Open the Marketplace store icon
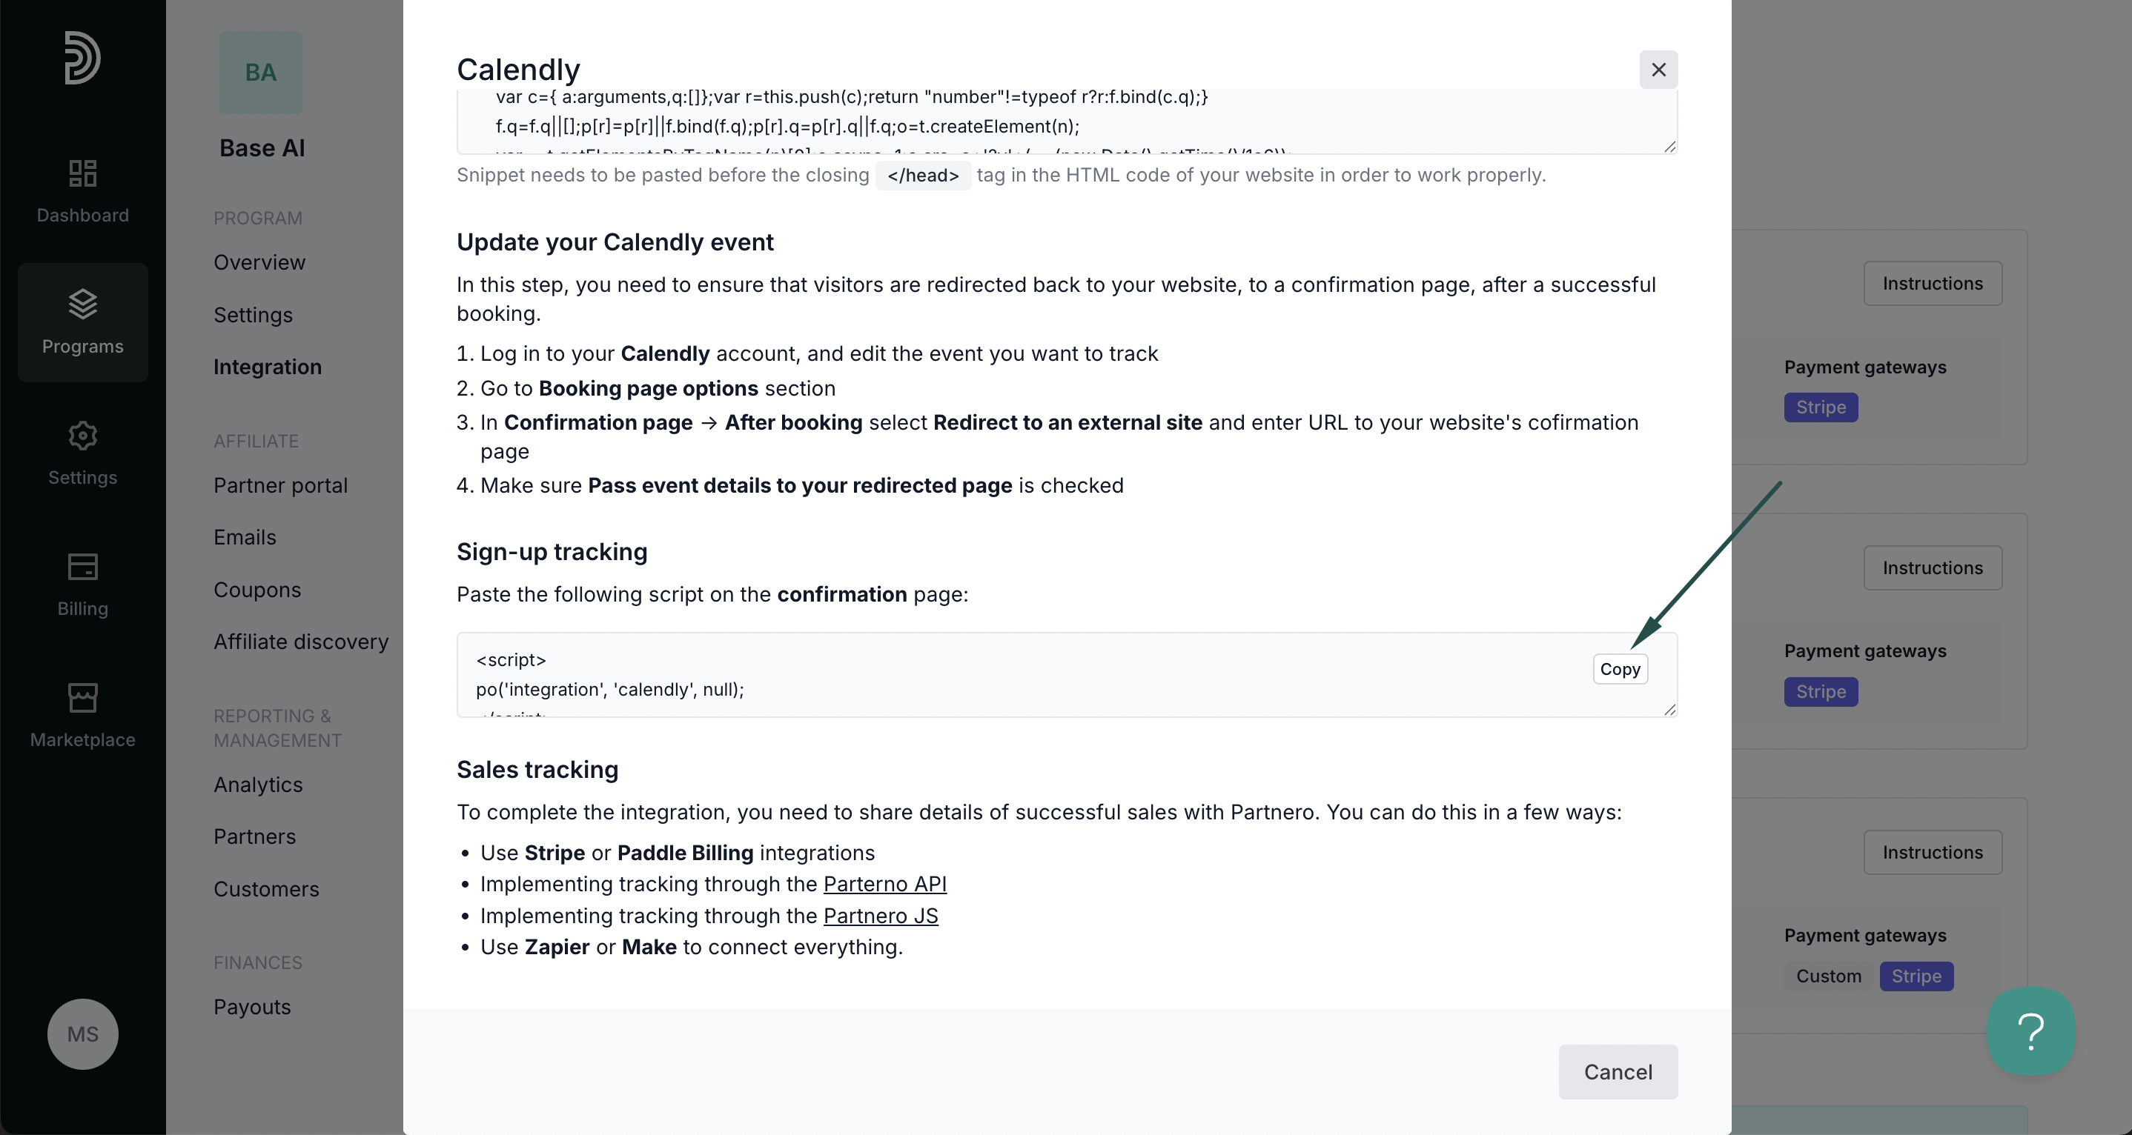This screenshot has width=2132, height=1135. [x=82, y=697]
